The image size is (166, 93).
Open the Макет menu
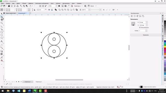pyautogui.click(x=18, y=3)
